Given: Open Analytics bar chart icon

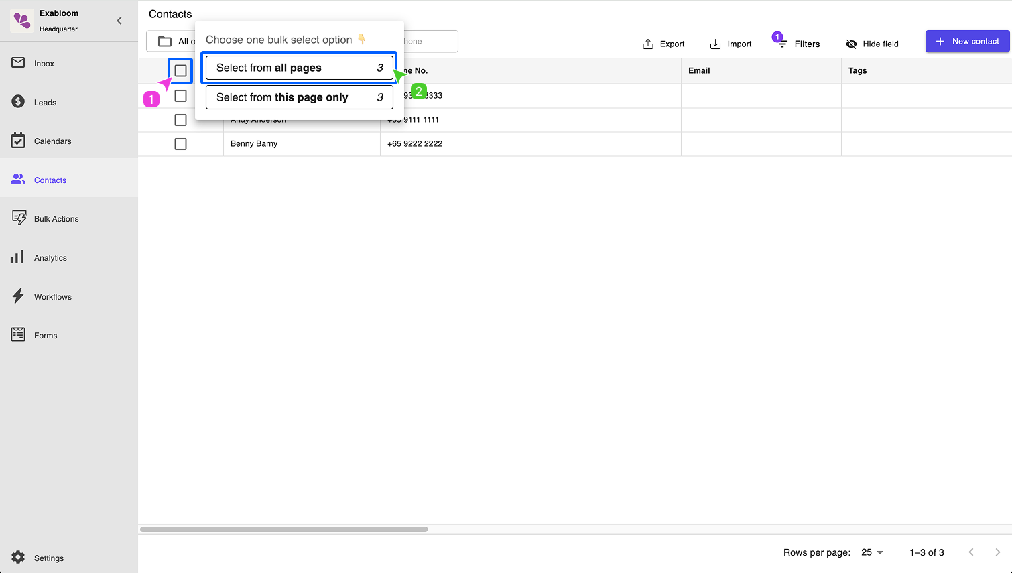Looking at the screenshot, I should point(18,257).
